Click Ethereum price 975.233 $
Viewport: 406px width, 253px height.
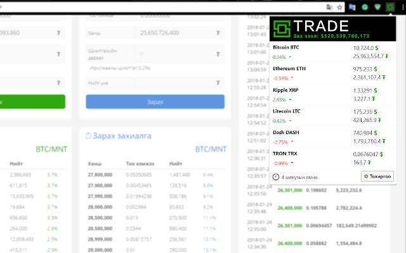pyautogui.click(x=365, y=69)
